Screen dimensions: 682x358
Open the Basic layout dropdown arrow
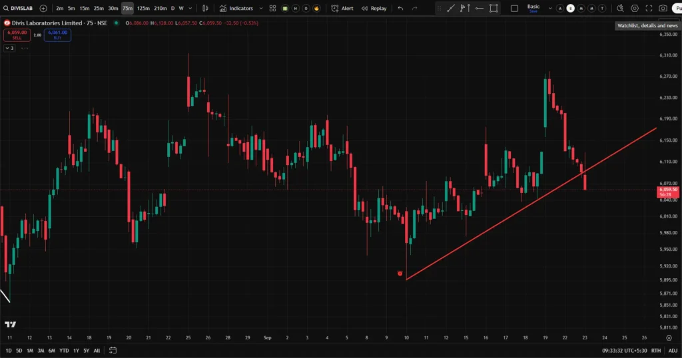(549, 9)
